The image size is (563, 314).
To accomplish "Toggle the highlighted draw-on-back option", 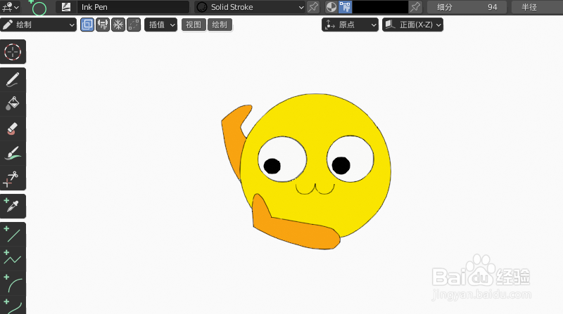I will 87,25.
